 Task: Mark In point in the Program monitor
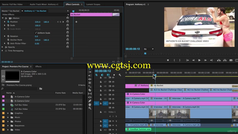click(x=174, y=60)
